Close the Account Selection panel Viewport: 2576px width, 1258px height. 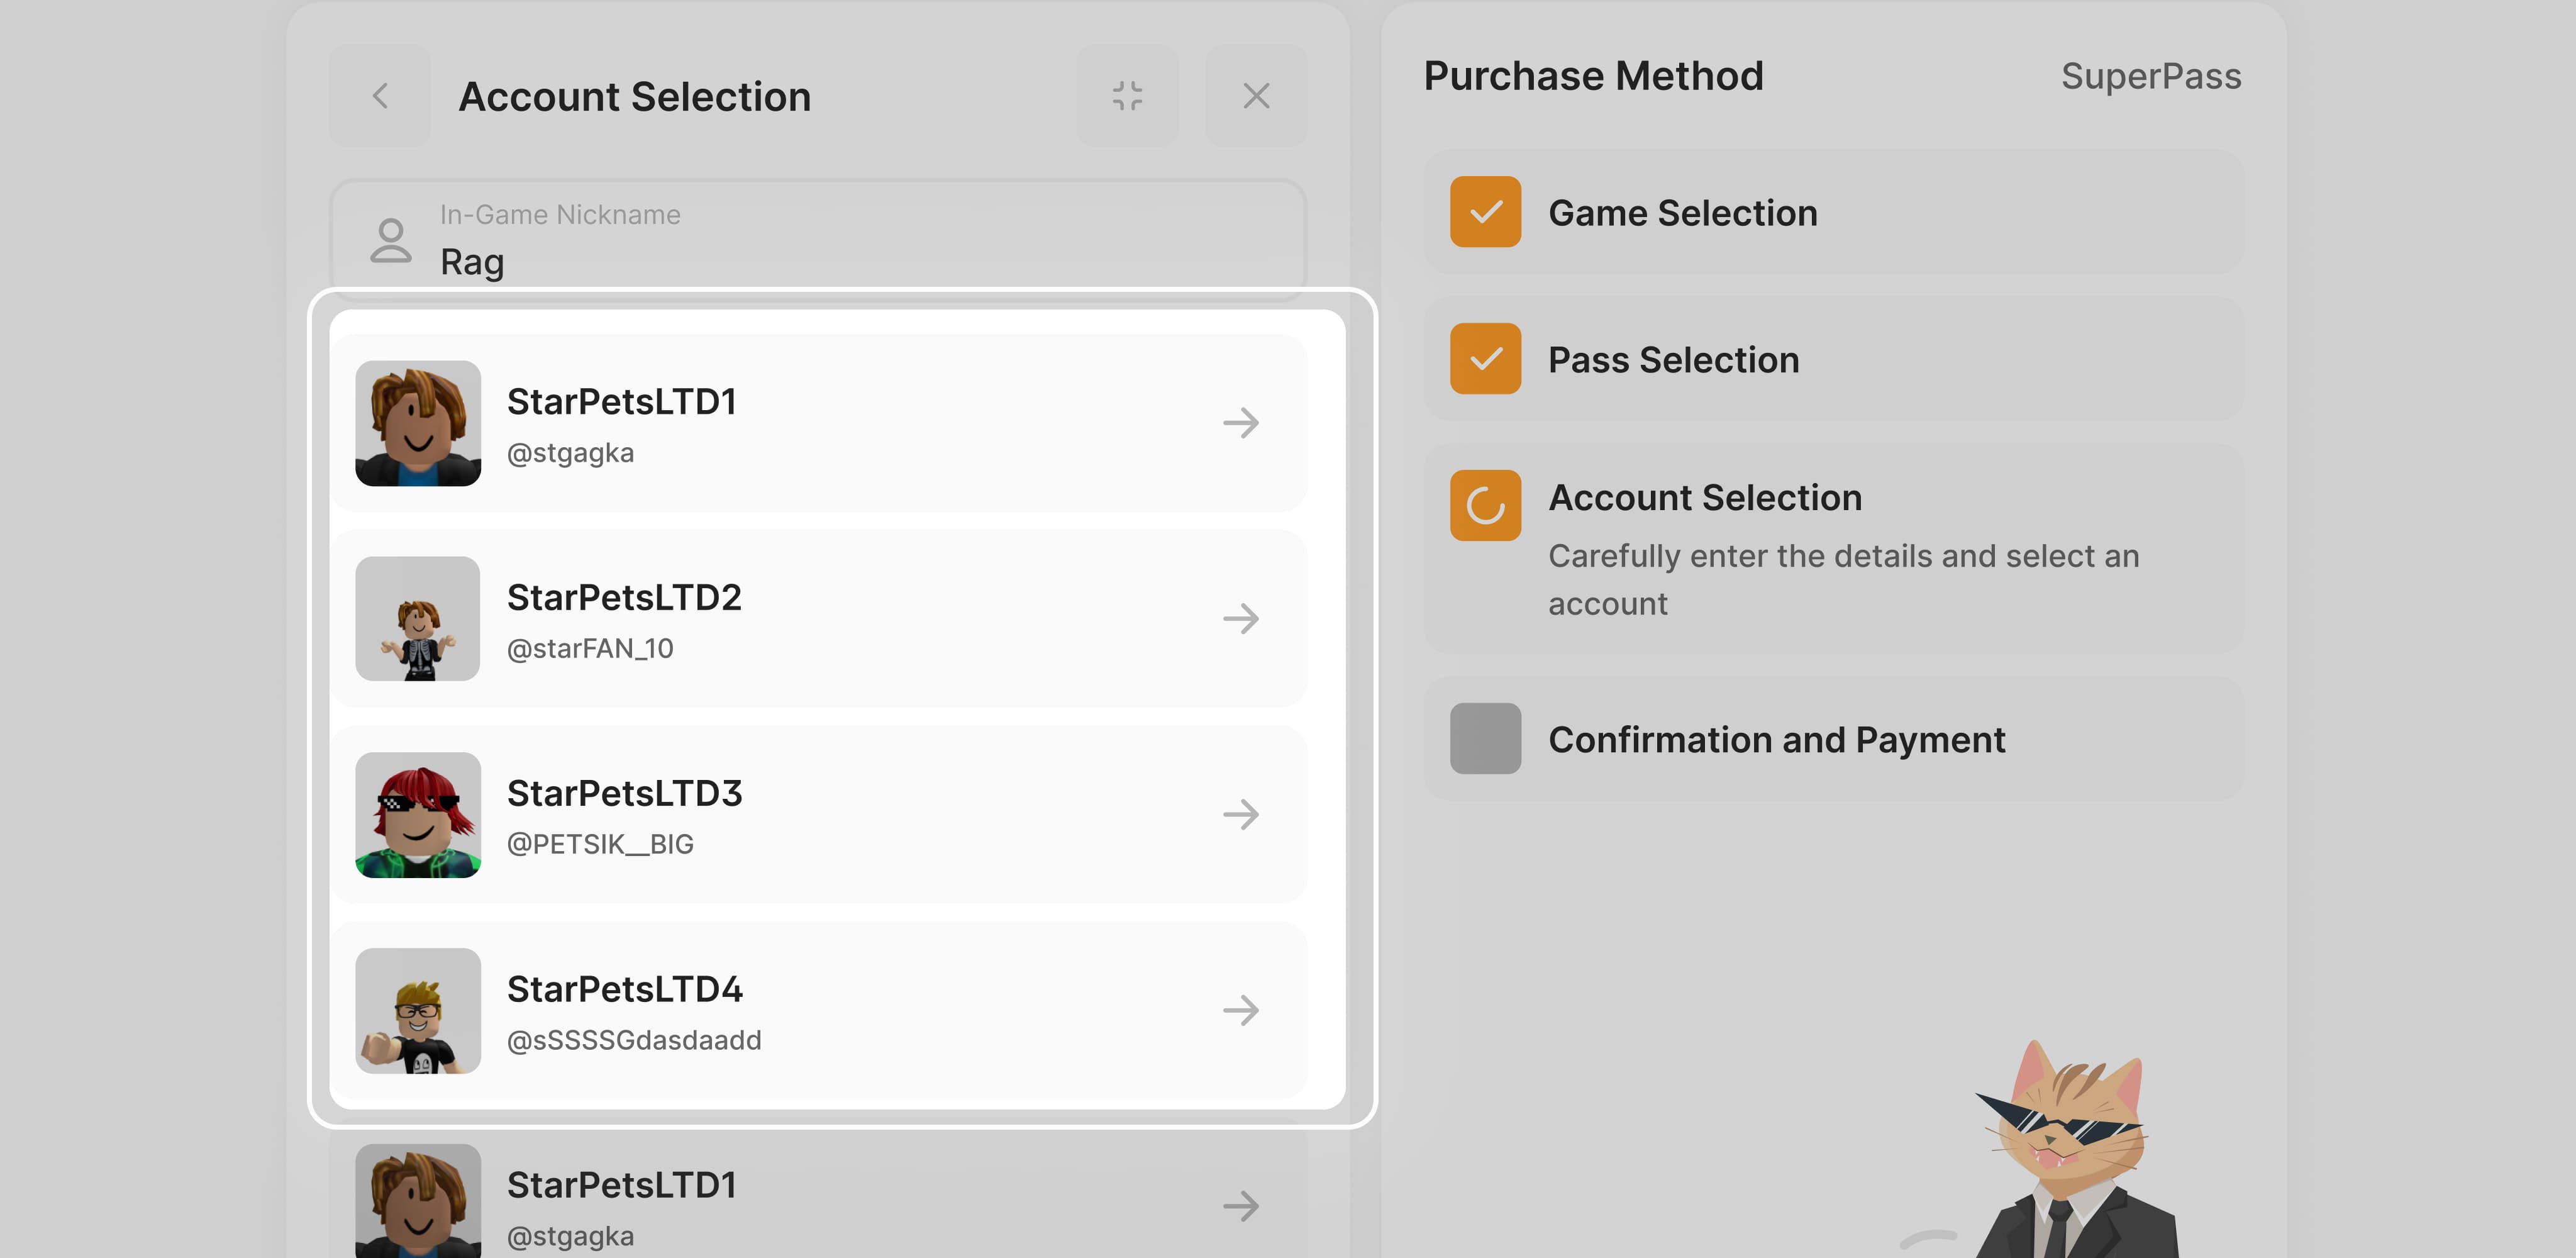1256,96
